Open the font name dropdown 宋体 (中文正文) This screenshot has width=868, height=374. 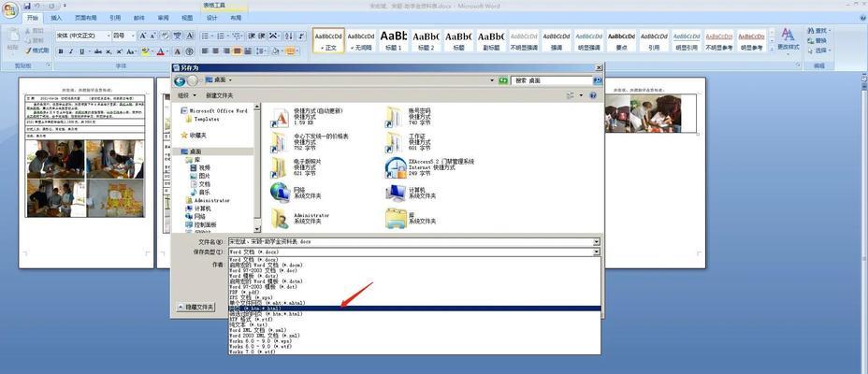[107, 36]
